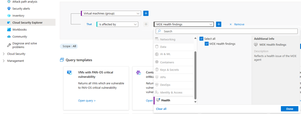Click the Attack path analysis icon
Screen dimensions: 301x114
click(9, 2)
